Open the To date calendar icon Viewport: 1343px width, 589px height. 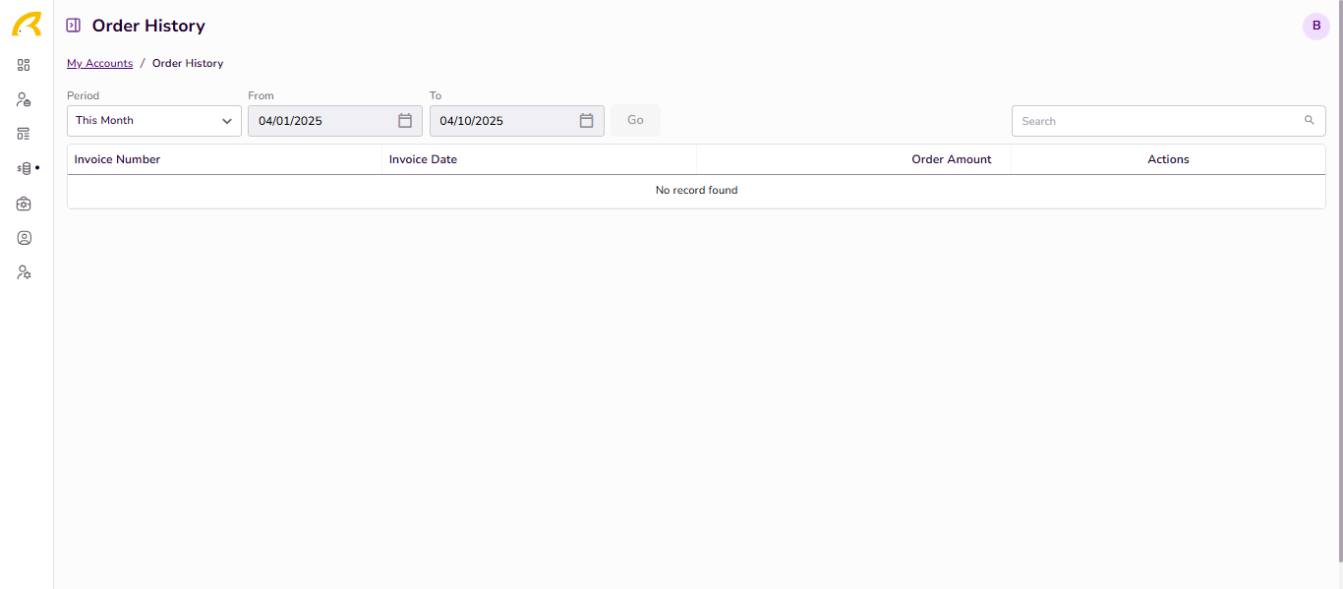click(587, 121)
